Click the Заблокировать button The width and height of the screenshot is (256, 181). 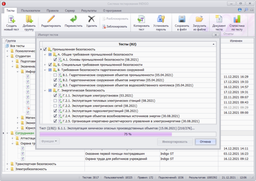coord(115,26)
